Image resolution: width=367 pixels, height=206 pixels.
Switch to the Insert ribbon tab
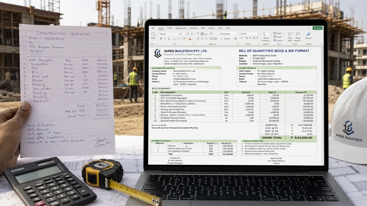click(x=170, y=28)
